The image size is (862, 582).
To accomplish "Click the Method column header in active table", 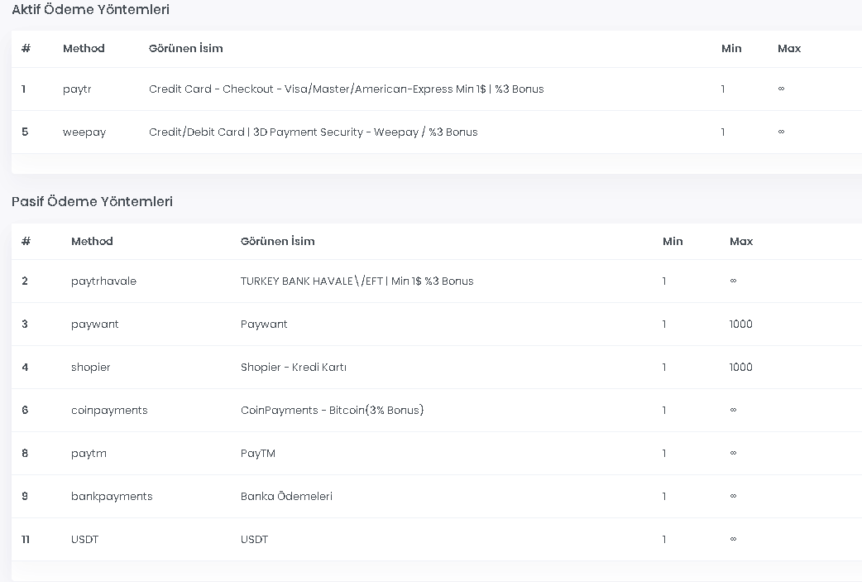I will pos(84,48).
